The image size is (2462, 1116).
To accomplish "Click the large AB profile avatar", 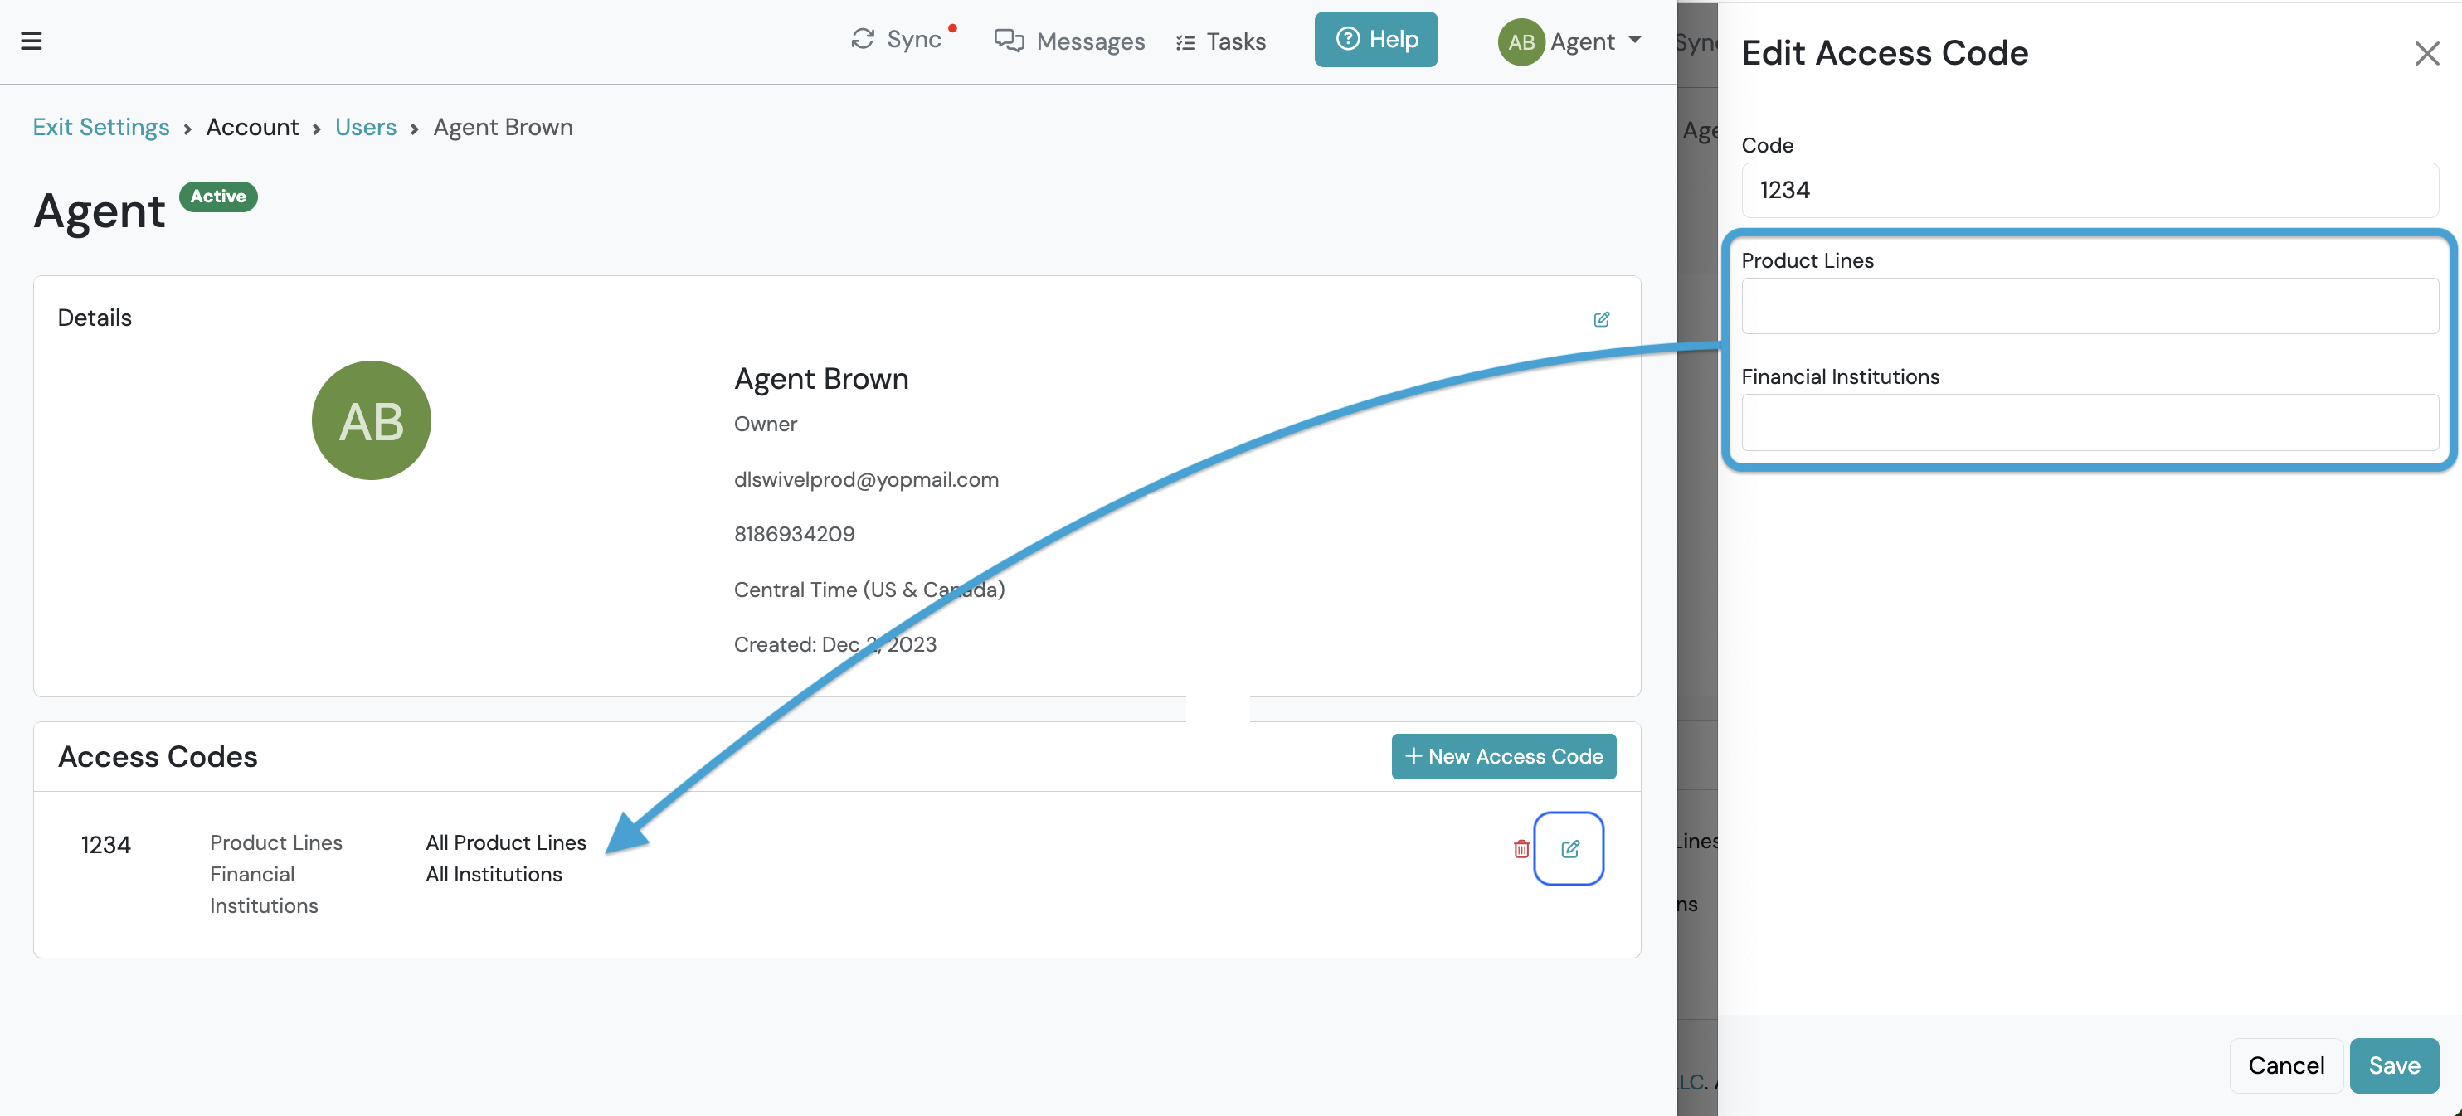I will point(372,420).
